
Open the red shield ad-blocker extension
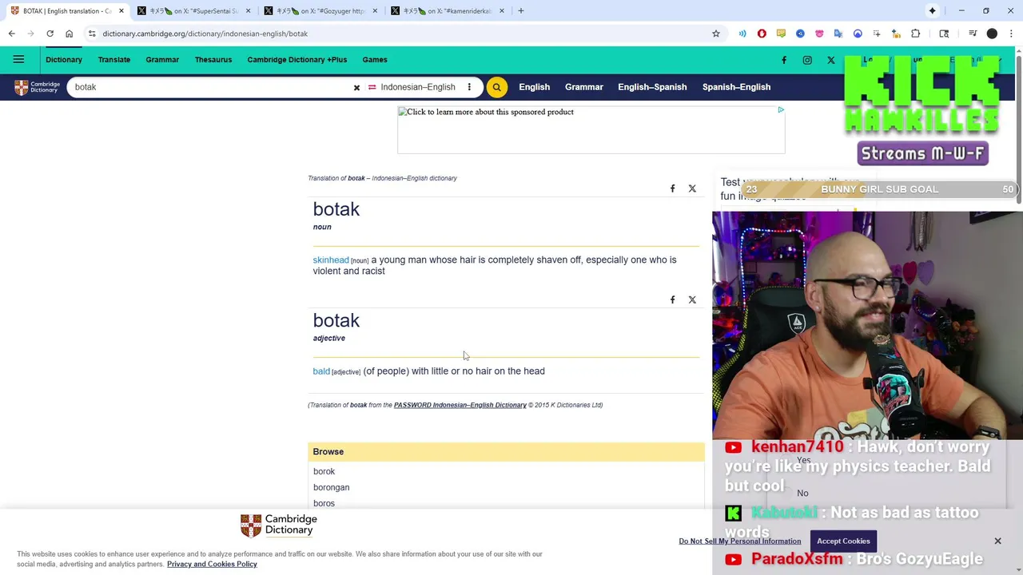(x=762, y=34)
